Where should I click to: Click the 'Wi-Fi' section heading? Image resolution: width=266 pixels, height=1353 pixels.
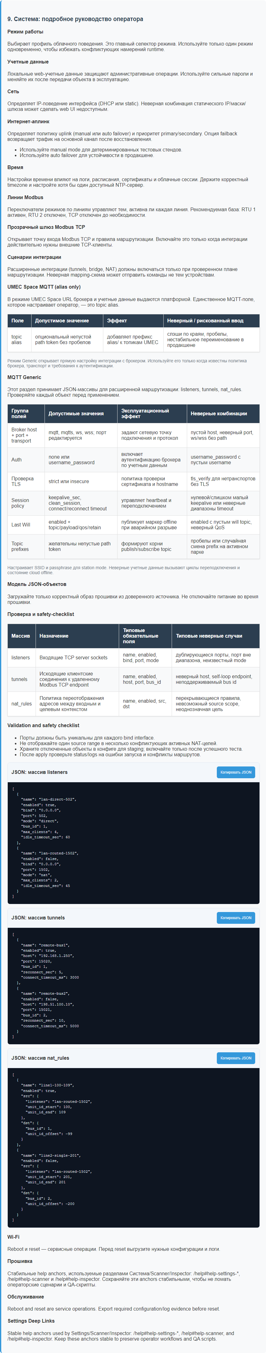tap(14, 1236)
